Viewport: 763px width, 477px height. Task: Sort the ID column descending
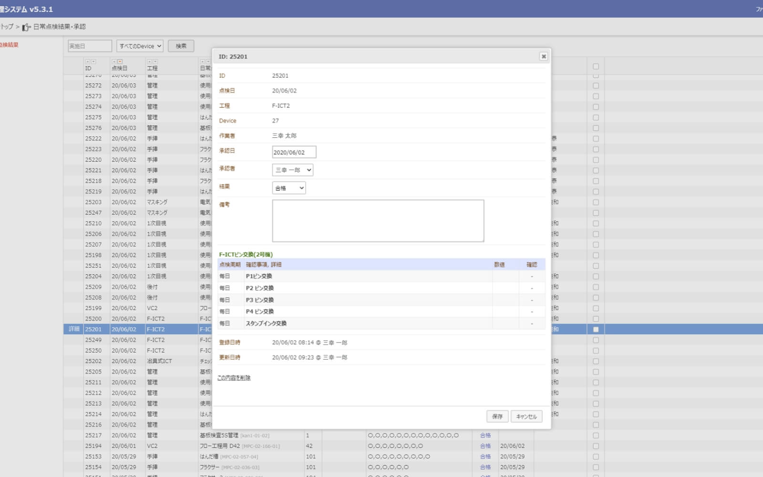(93, 62)
